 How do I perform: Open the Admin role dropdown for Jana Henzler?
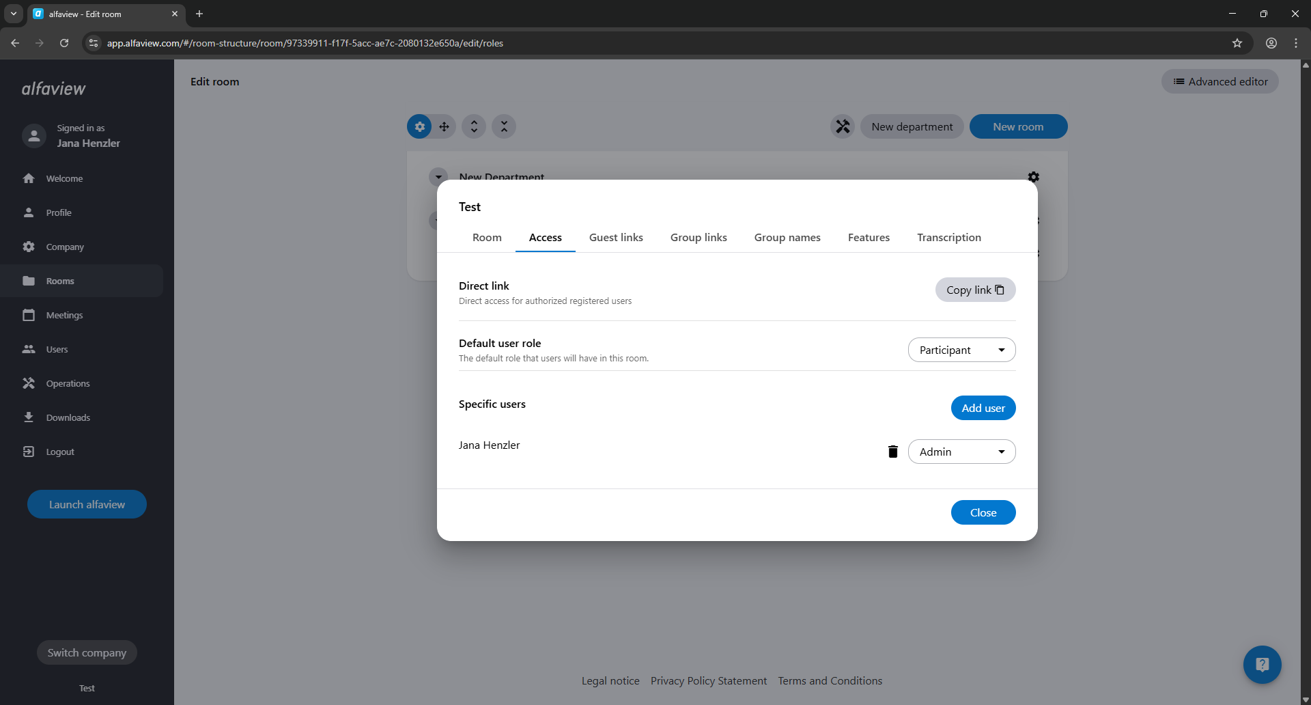[x=961, y=452]
